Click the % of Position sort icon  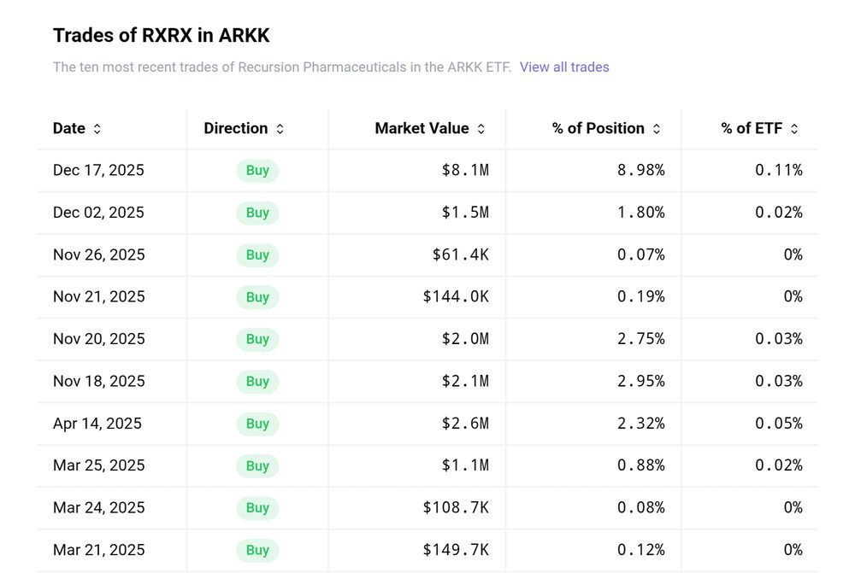pos(657,128)
